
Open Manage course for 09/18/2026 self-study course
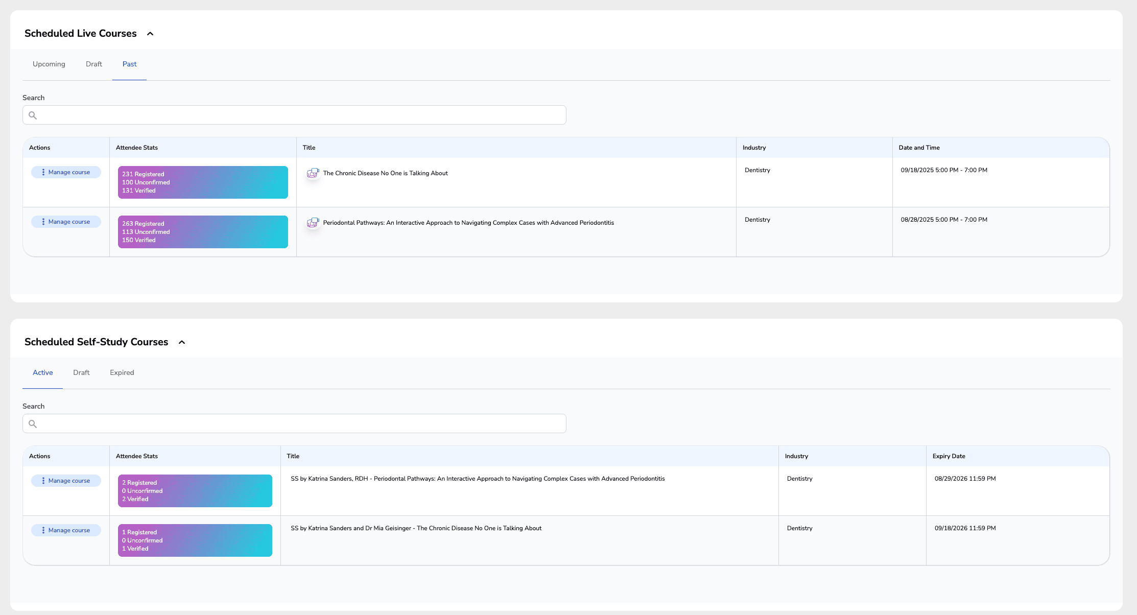66,530
